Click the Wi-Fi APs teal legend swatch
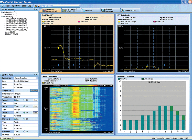Image resolution: width=192 pixels, height=140 pixels. click(x=119, y=79)
